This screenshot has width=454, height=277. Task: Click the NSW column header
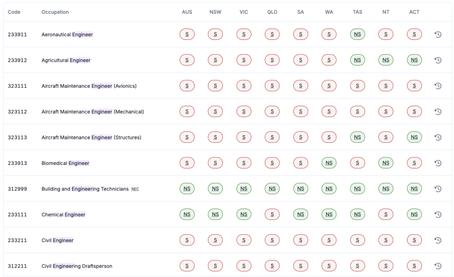pyautogui.click(x=215, y=12)
